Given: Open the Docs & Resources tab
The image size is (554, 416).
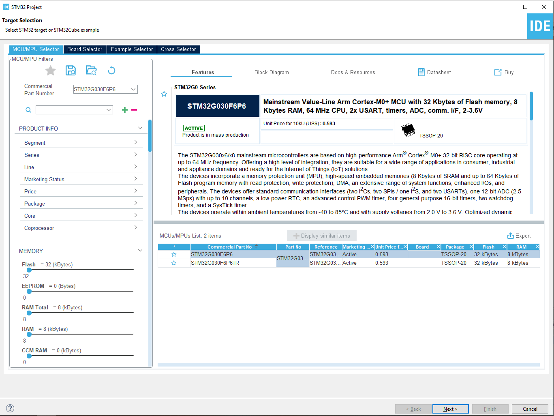Looking at the screenshot, I should click(353, 73).
